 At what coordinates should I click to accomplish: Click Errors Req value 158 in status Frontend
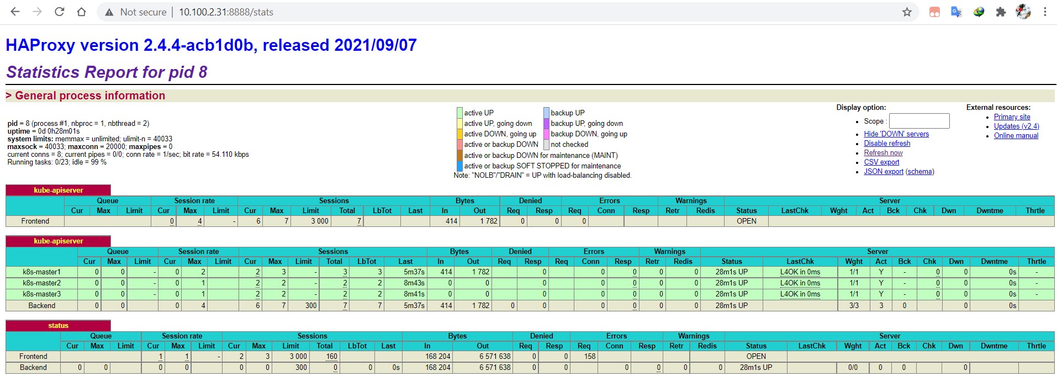590,357
